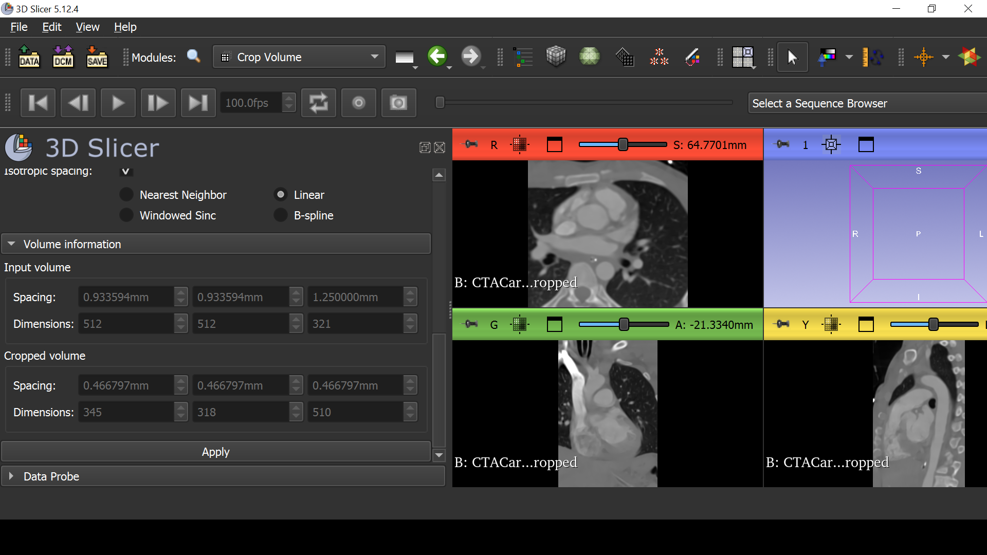Open module search via magnifier icon
This screenshot has width=987, height=555.
click(x=194, y=57)
